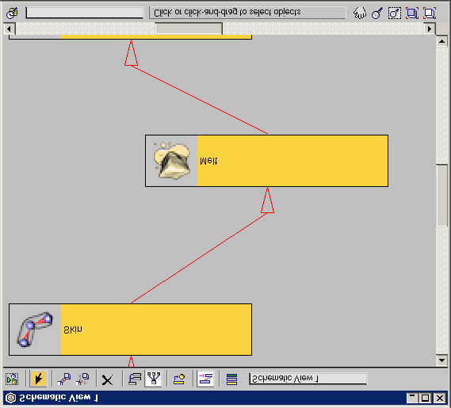Select the Zoom Region tool
The height and width of the screenshot is (408, 451).
coord(395,13)
